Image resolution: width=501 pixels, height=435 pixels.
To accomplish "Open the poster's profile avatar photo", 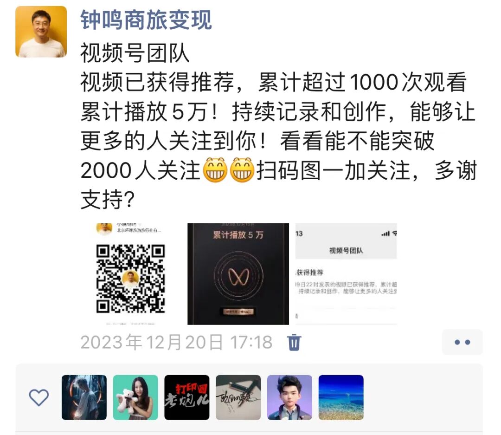I will pos(41,32).
